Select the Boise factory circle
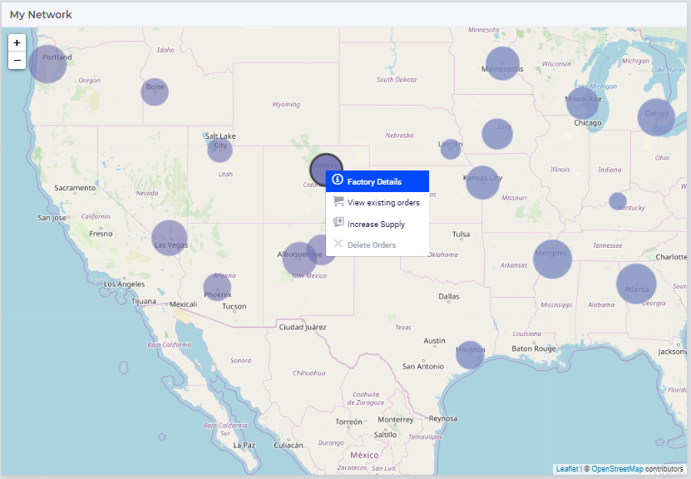The height and width of the screenshot is (479, 691). [155, 92]
